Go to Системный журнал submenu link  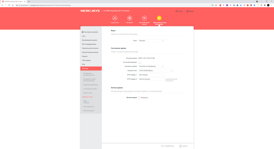pyautogui.click(x=90, y=89)
